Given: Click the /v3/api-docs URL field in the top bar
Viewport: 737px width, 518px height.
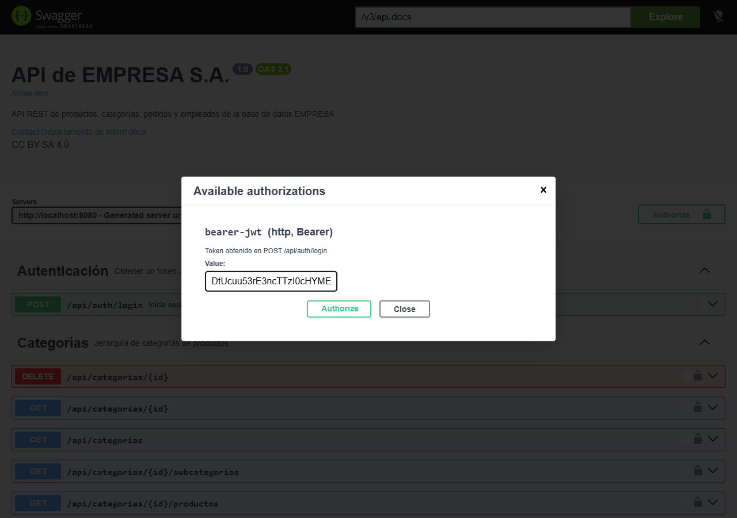Looking at the screenshot, I should coord(493,17).
